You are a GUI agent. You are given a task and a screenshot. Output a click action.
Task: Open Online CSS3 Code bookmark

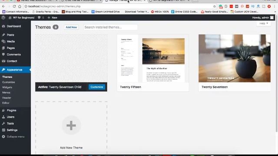click(x=184, y=12)
